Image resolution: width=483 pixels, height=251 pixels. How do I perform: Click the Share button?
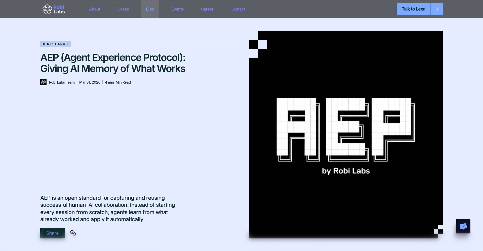pos(53,233)
